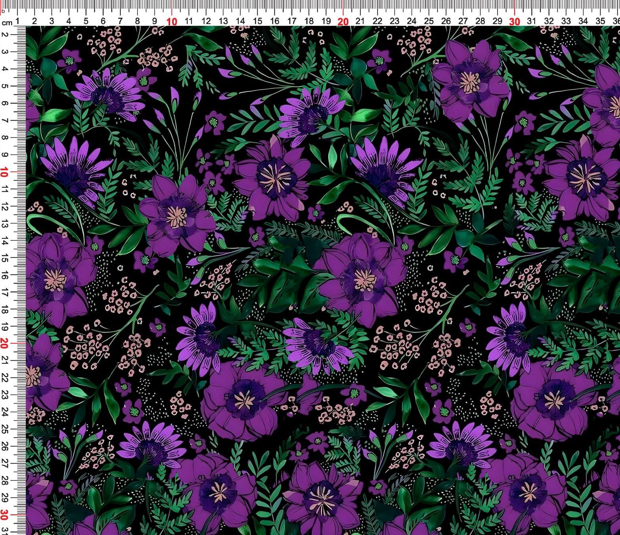Image resolution: width=620 pixels, height=535 pixels.
Task: Click the red 10 on the horizontal ruler
Action: tap(172, 22)
